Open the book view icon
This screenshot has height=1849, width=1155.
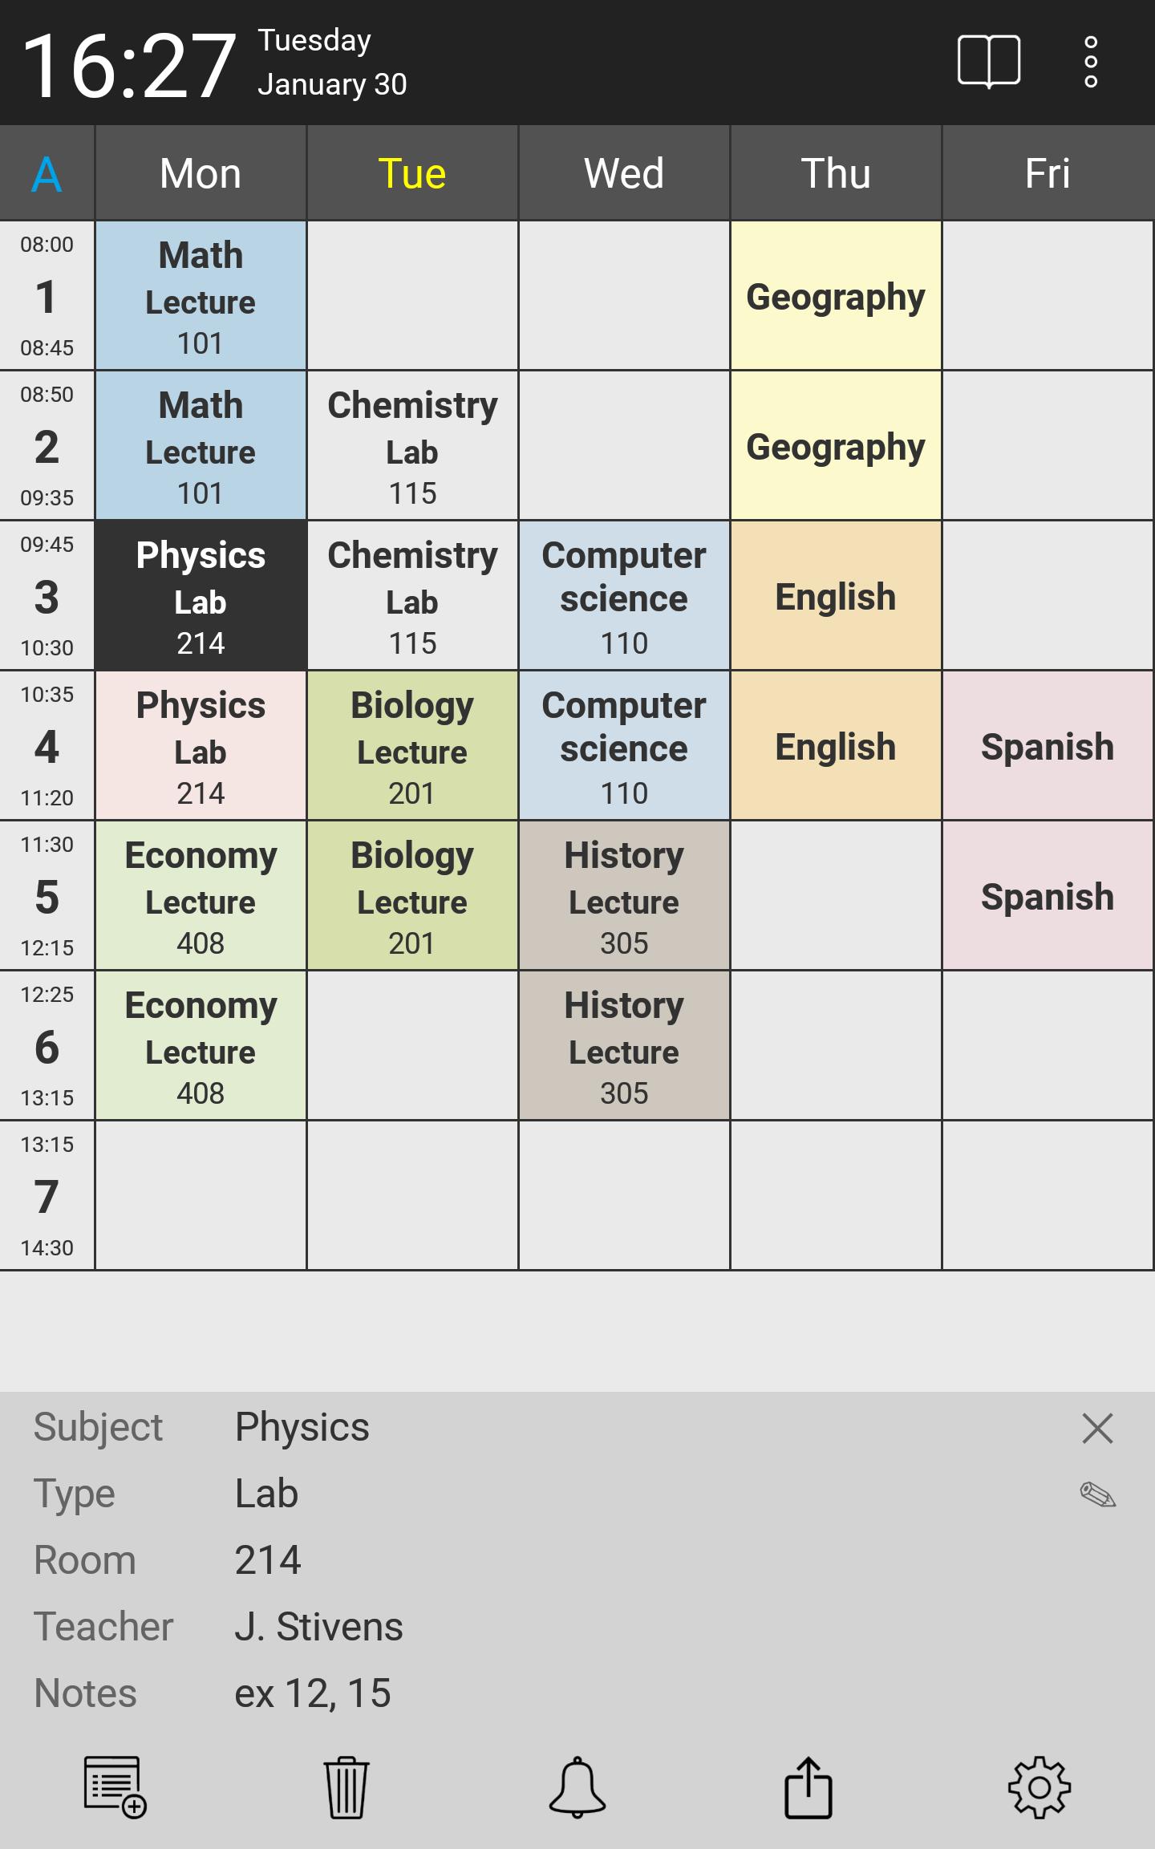click(x=989, y=62)
